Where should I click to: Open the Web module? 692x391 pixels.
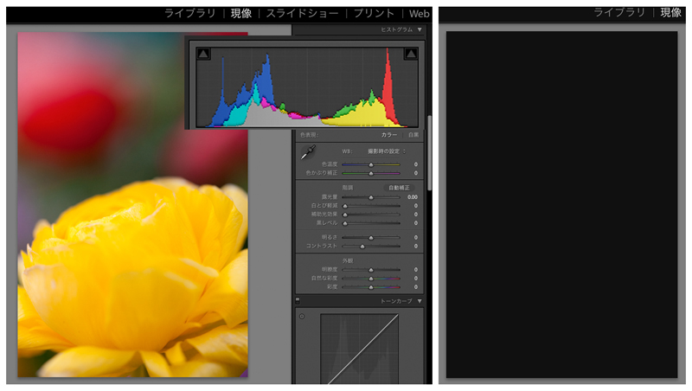coord(420,14)
